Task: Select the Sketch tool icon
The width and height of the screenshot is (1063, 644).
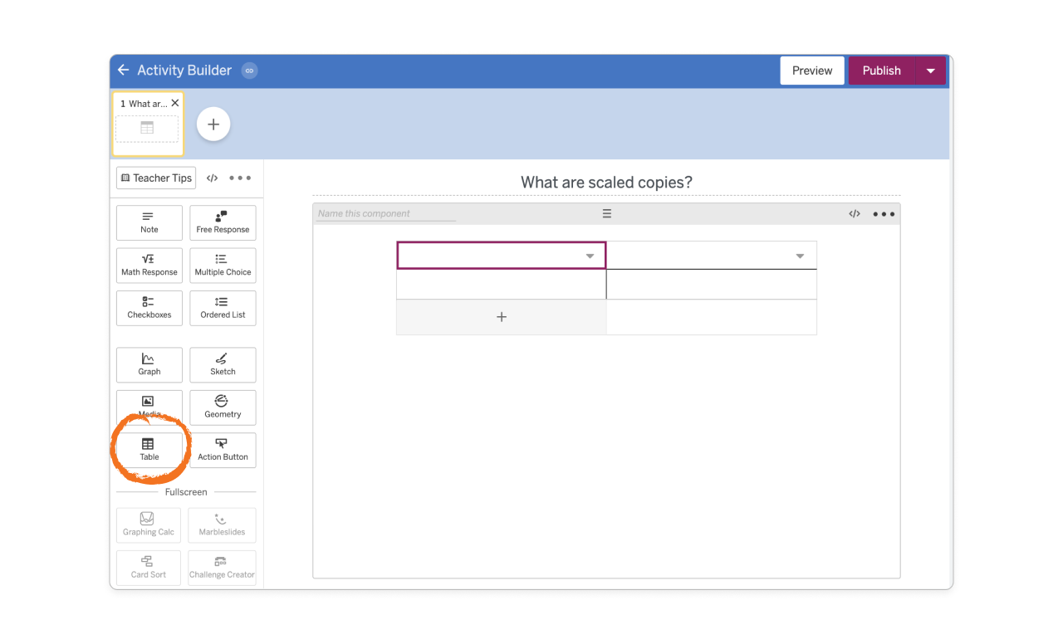Action: 222,365
